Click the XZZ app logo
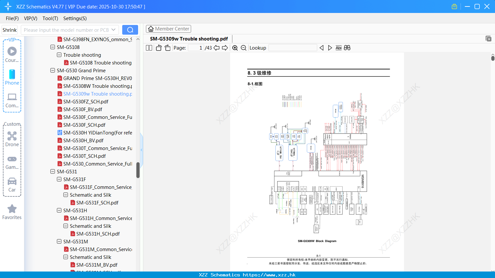Image resolution: width=495 pixels, height=278 pixels. pyautogui.click(x=8, y=6)
